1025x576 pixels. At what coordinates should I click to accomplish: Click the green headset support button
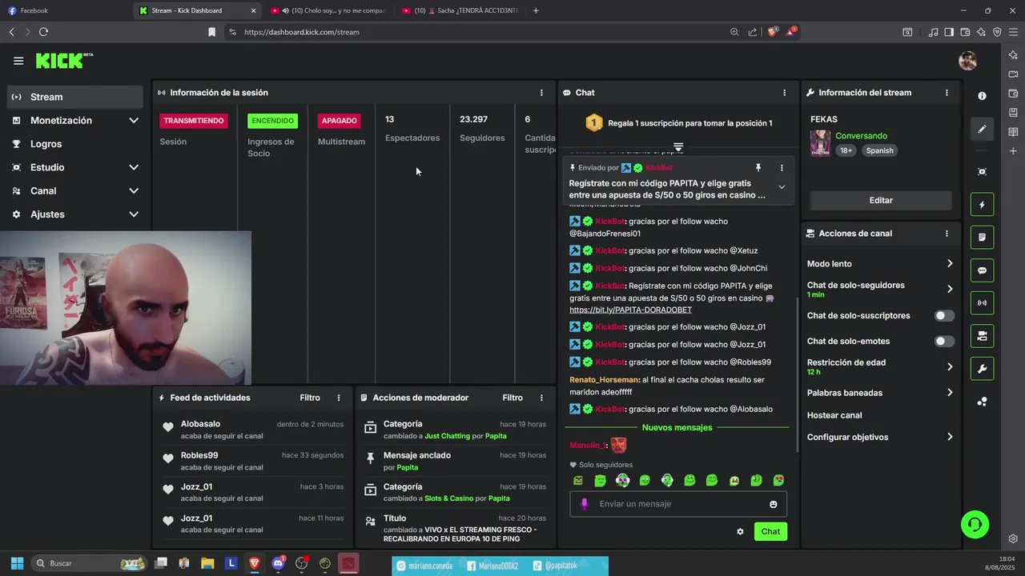975,525
